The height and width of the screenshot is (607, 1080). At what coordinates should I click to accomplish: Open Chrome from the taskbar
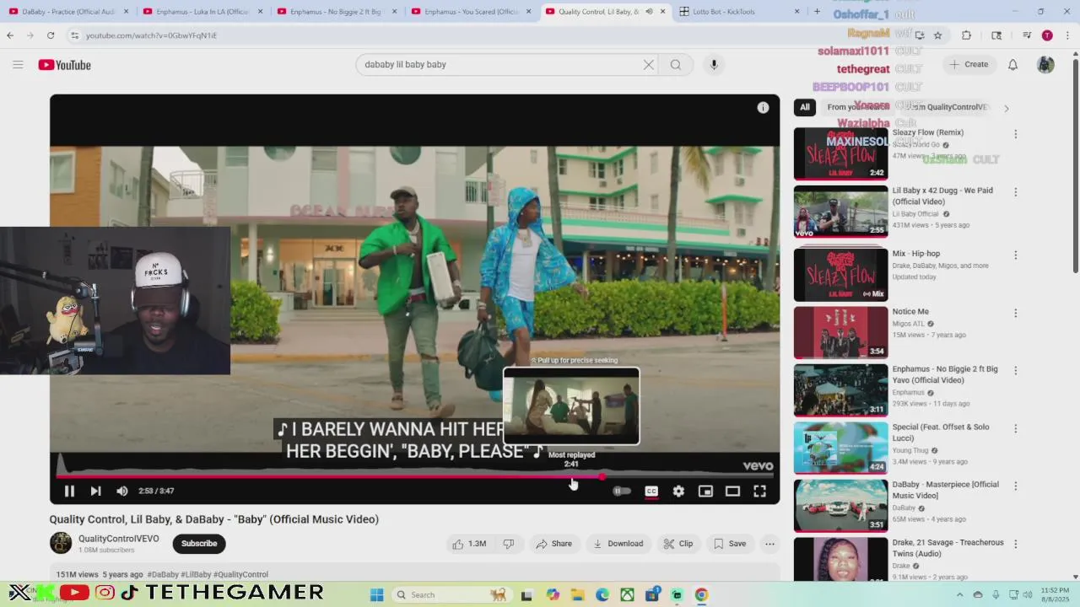701,595
